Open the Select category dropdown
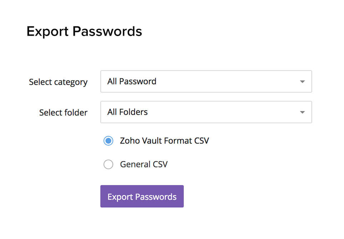 pos(206,81)
